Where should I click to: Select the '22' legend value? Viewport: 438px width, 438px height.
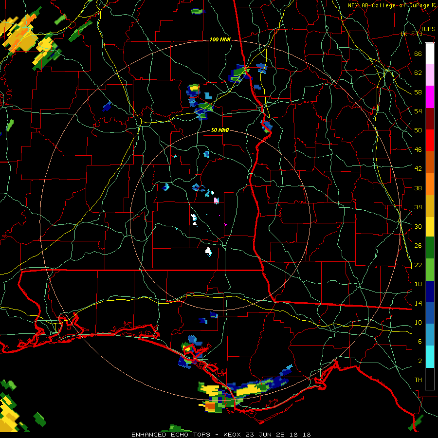[x=418, y=265]
